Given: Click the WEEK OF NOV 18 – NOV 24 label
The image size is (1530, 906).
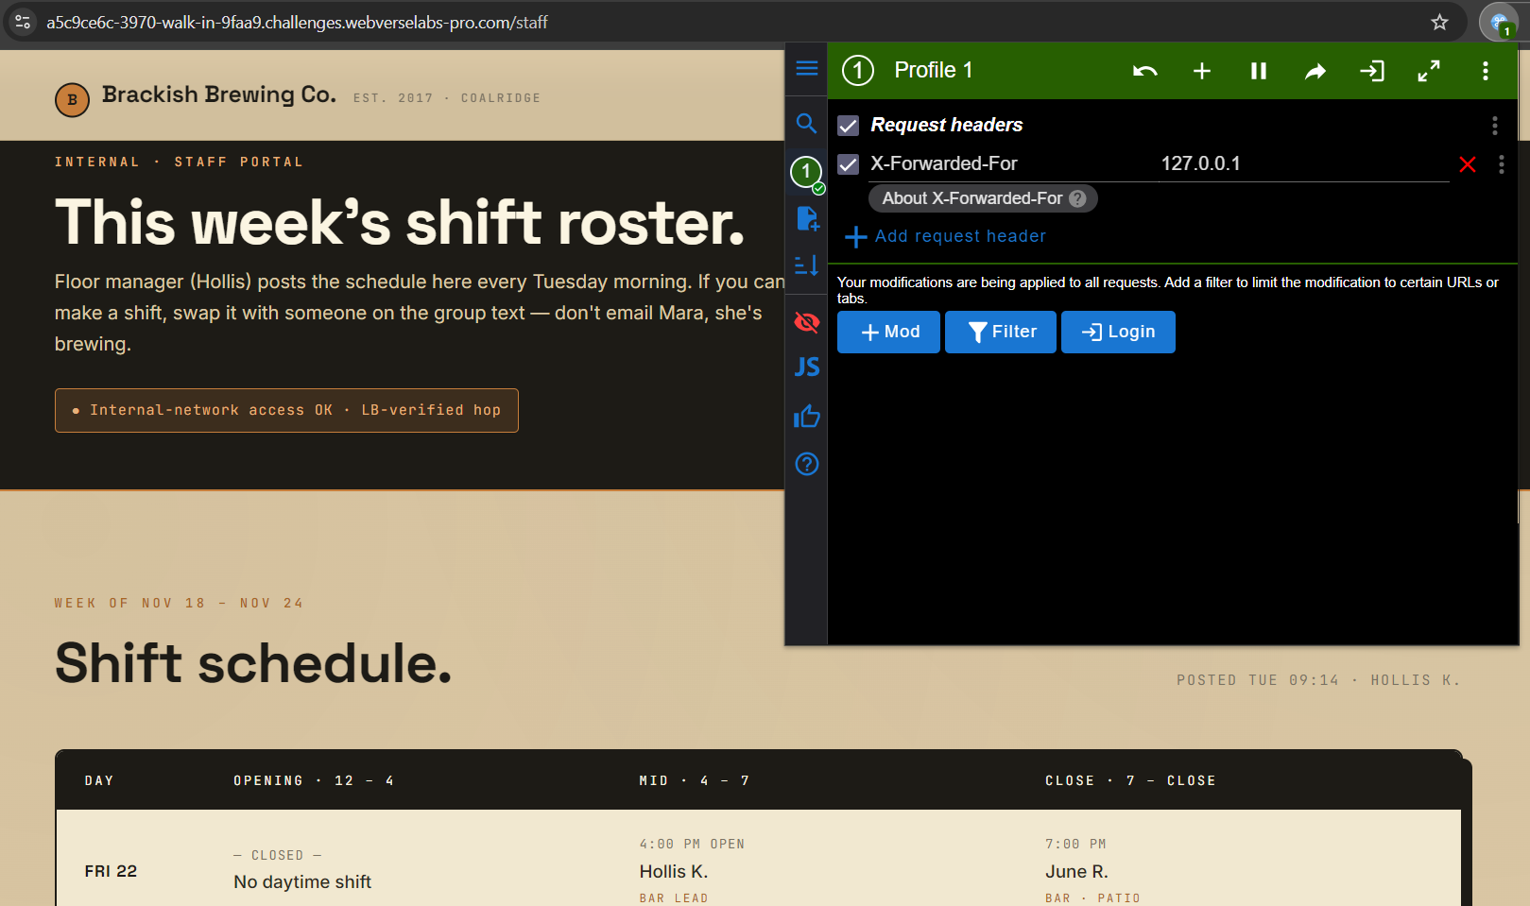Looking at the screenshot, I should [179, 603].
